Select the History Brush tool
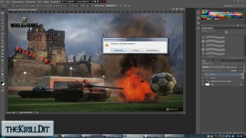Image resolution: width=246 pixels, height=138 pixels. tap(3, 43)
